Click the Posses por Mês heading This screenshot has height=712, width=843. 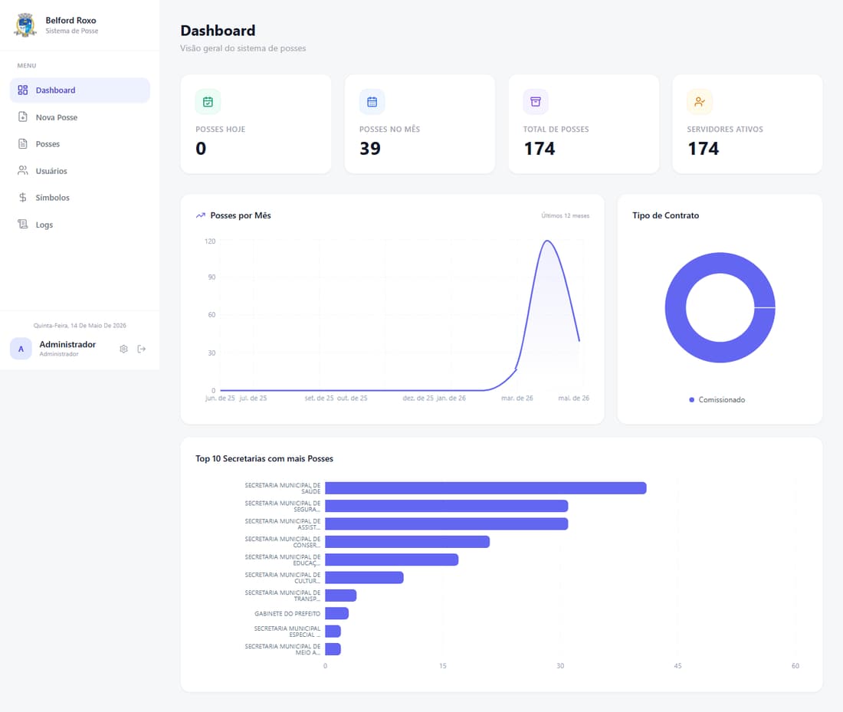click(241, 215)
